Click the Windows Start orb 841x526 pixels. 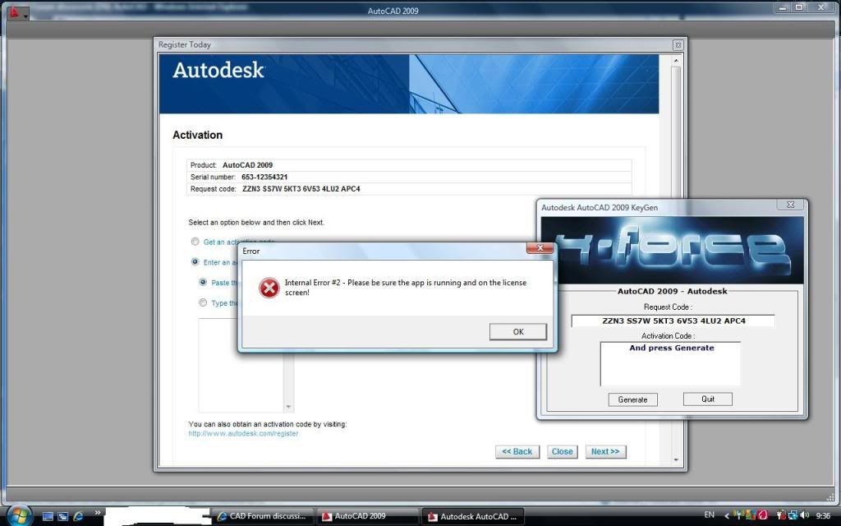20,515
